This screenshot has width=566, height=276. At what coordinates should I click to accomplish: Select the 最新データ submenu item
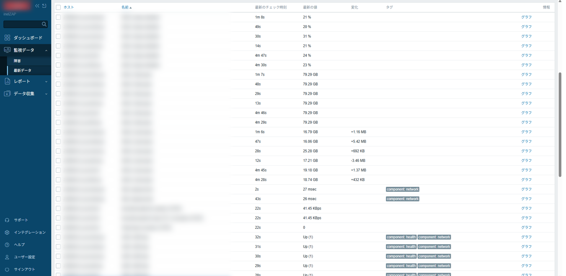tap(23, 71)
